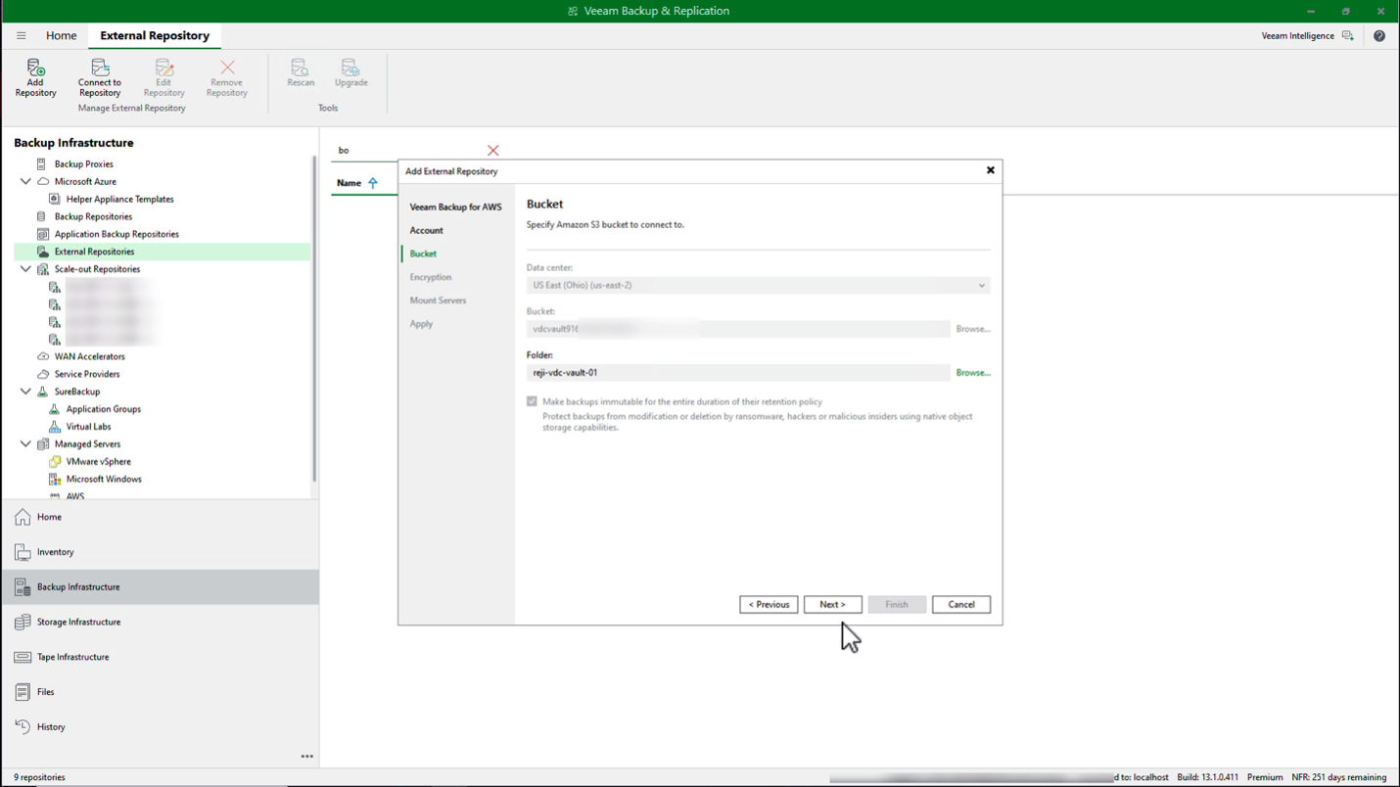
Task: Click Browse link next to Bucket
Action: [x=973, y=329]
